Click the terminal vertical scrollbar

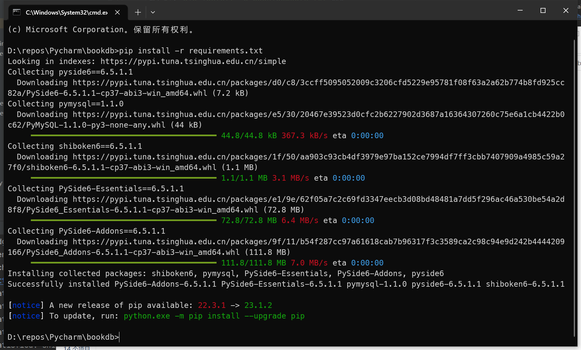[574, 188]
